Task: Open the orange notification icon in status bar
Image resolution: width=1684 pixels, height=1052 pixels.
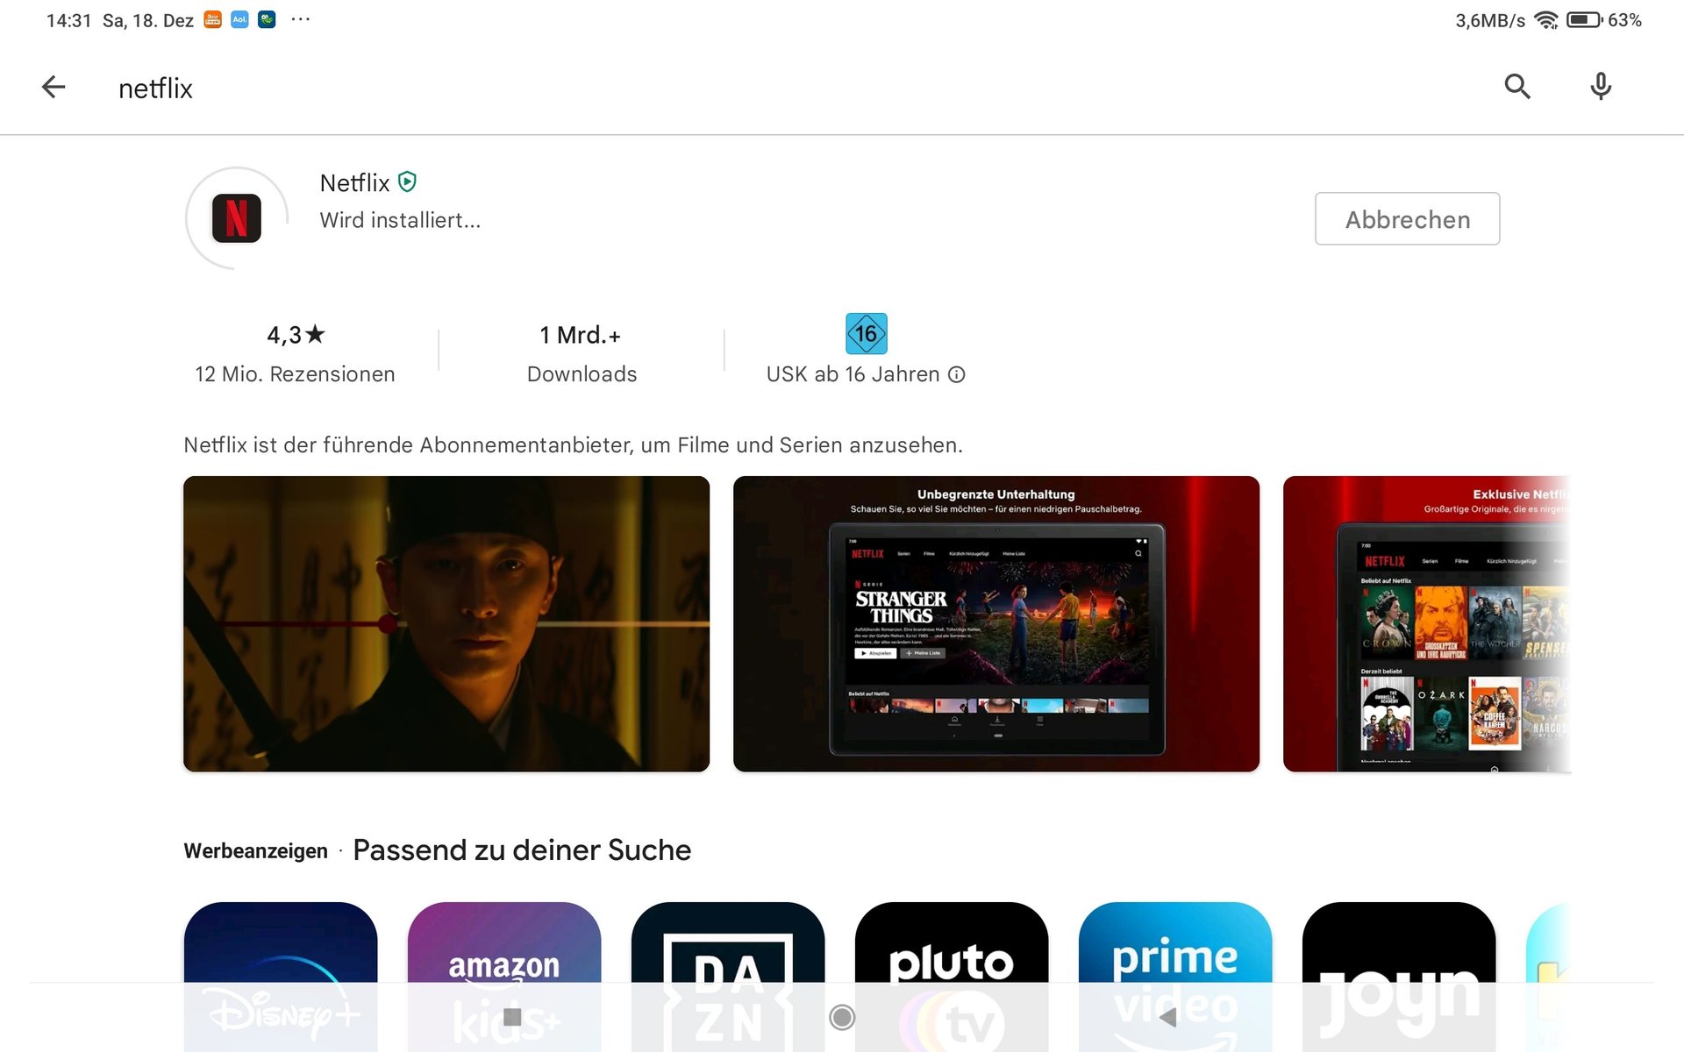Action: [x=212, y=19]
